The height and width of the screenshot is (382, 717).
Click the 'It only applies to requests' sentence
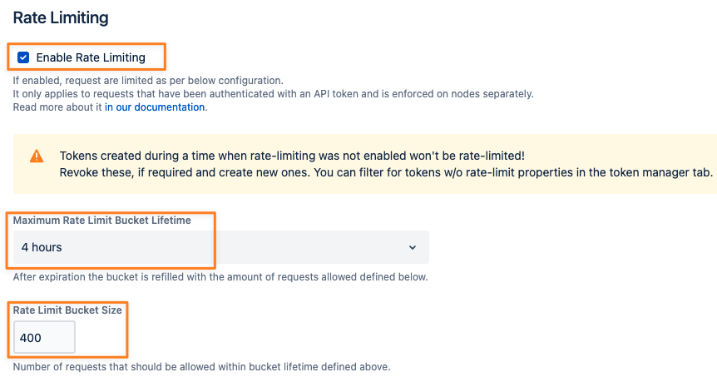(x=273, y=94)
